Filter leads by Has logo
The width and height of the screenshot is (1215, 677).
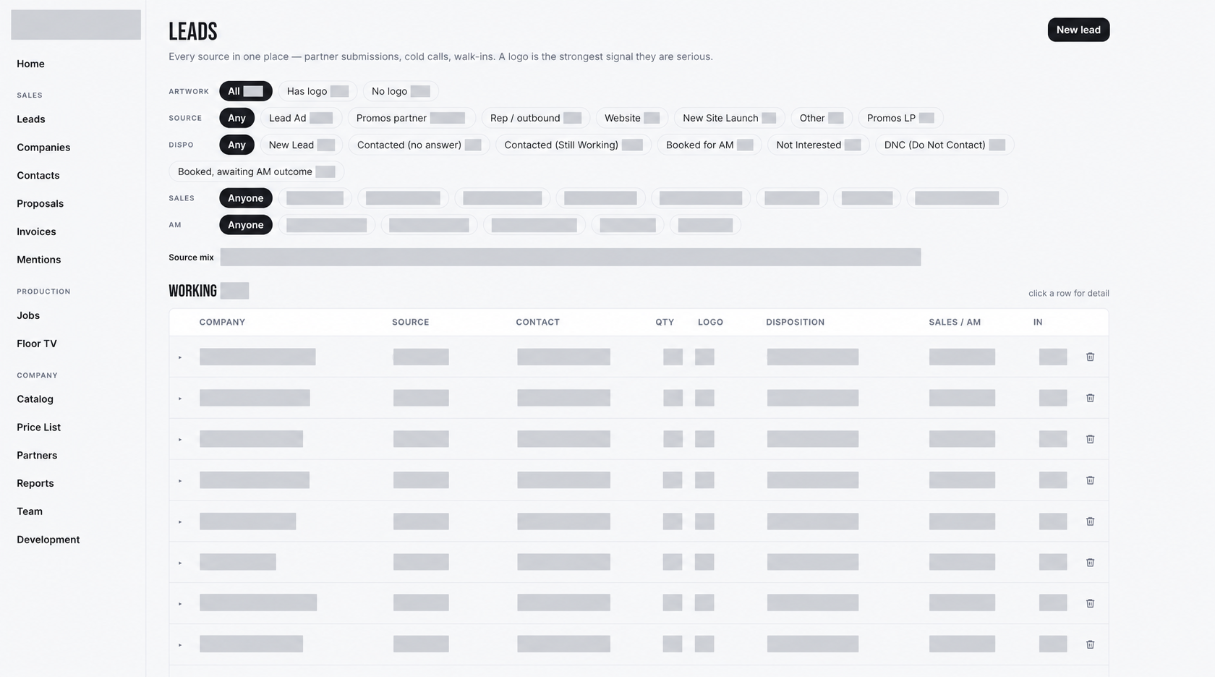pos(317,91)
